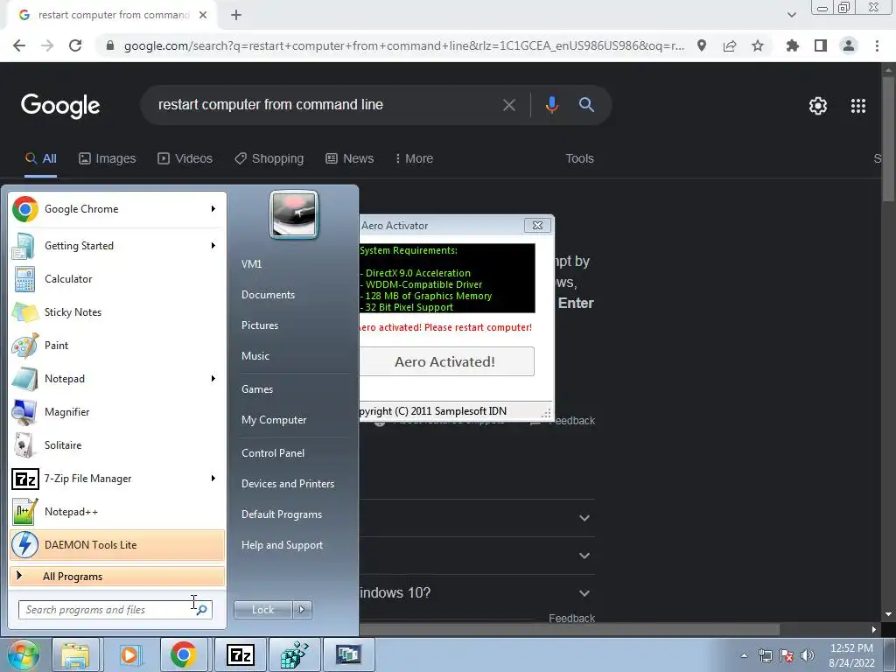Switch to Images results tab
This screenshot has width=896, height=672.
click(x=108, y=159)
